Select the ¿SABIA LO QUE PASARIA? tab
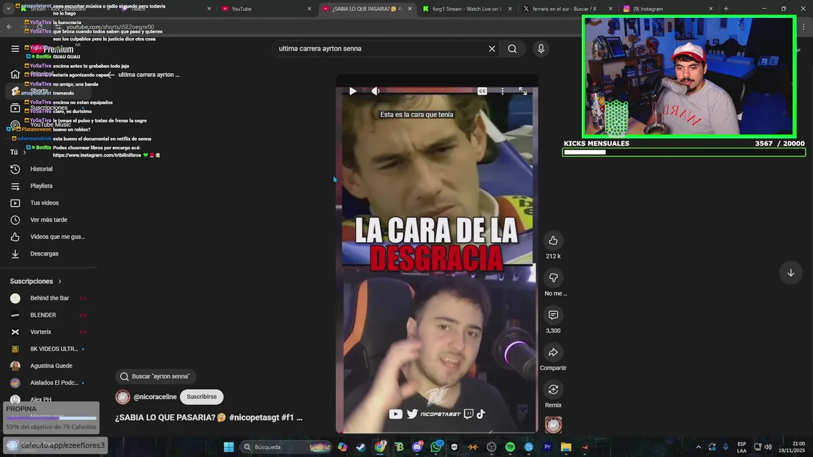Screen dimensions: 813x457 coord(367,9)
